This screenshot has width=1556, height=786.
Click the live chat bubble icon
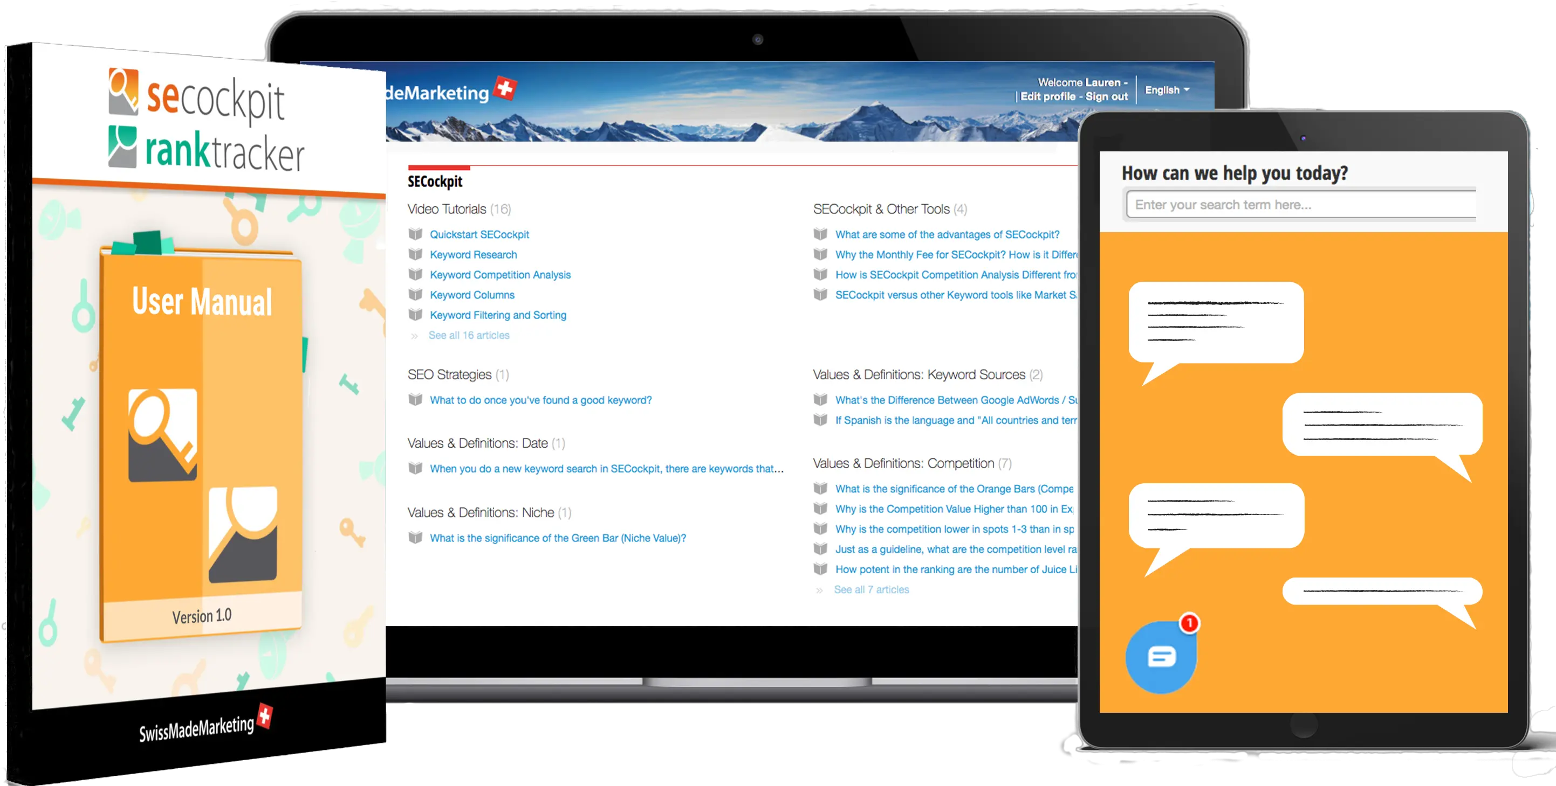(1162, 658)
